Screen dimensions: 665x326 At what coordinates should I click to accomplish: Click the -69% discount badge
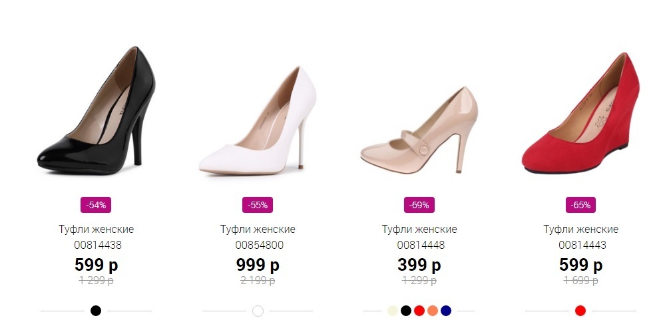(x=419, y=205)
